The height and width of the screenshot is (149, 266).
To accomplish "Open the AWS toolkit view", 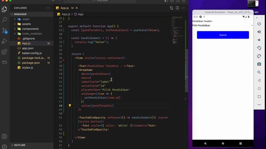I will click(5, 62).
